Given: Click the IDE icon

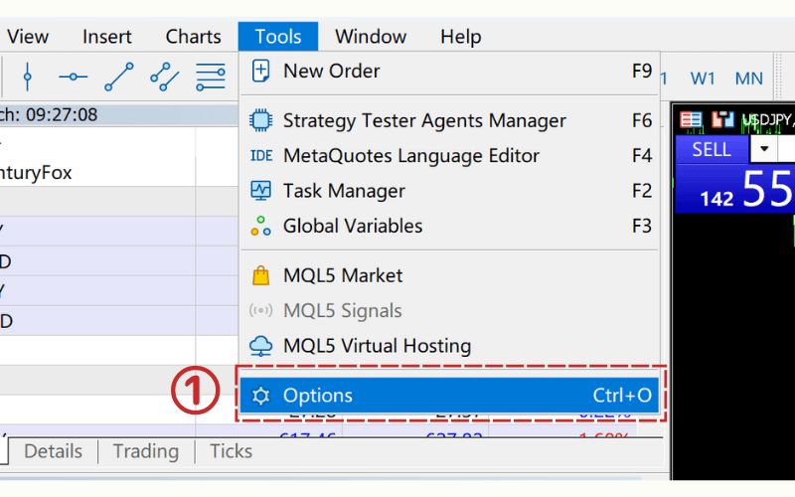Looking at the screenshot, I should point(261,156).
